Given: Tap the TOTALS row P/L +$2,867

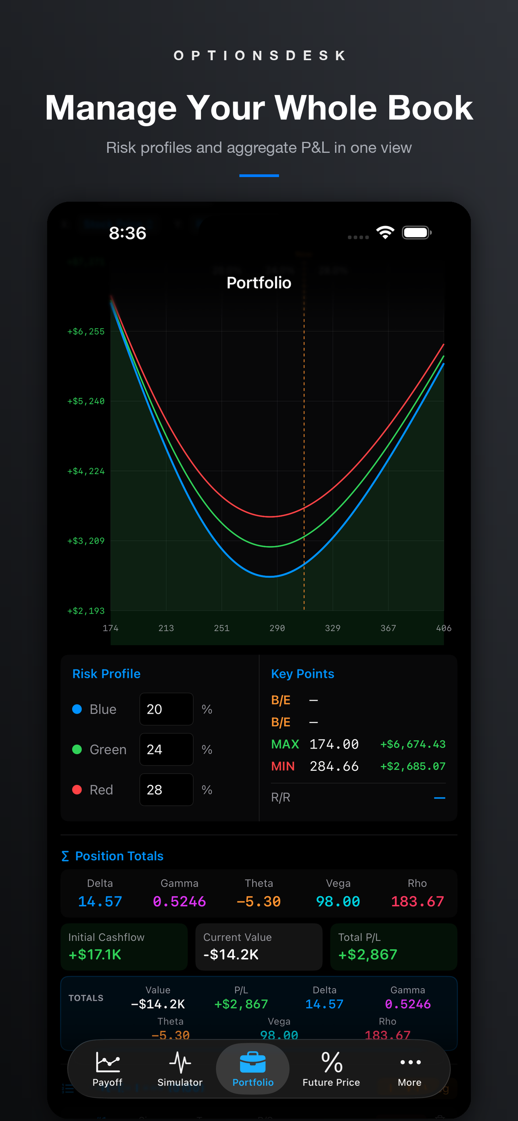Looking at the screenshot, I should 241,1004.
